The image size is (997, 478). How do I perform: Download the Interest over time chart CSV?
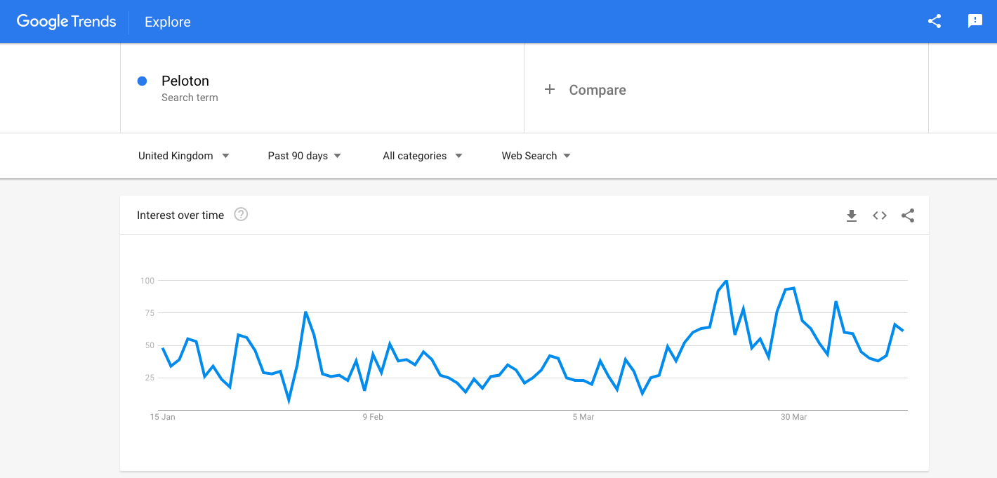[x=852, y=215]
